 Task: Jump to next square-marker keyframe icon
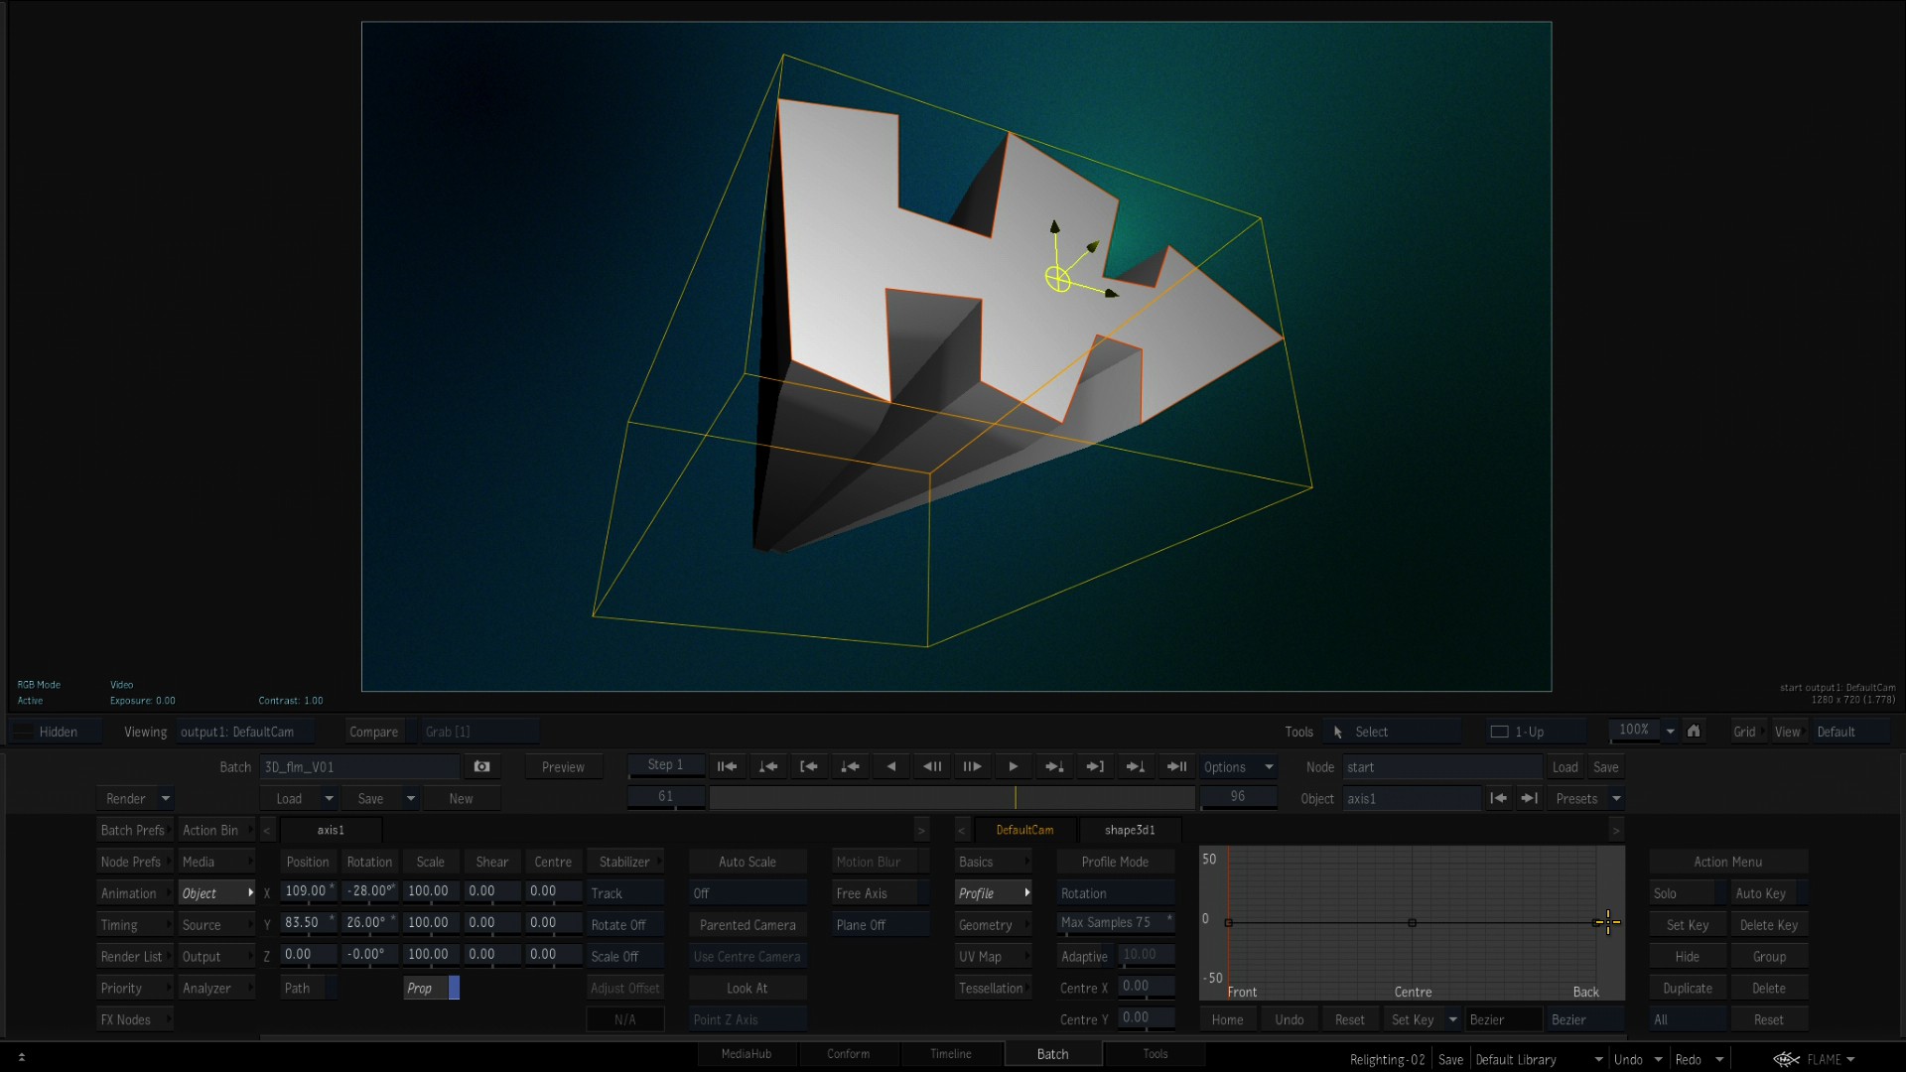click(1054, 766)
